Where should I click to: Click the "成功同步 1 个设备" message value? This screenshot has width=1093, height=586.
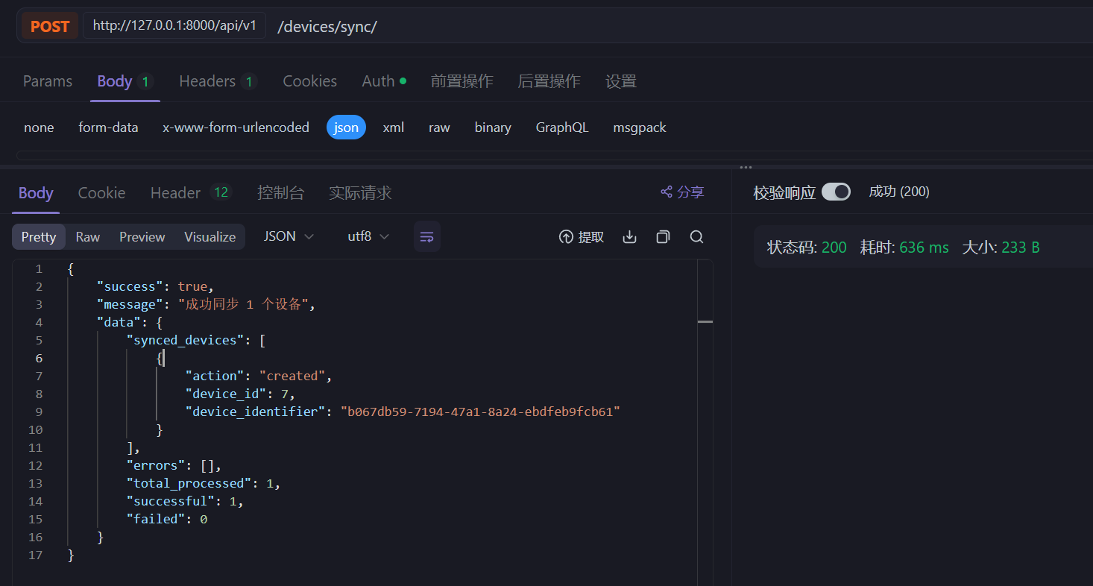tap(243, 304)
